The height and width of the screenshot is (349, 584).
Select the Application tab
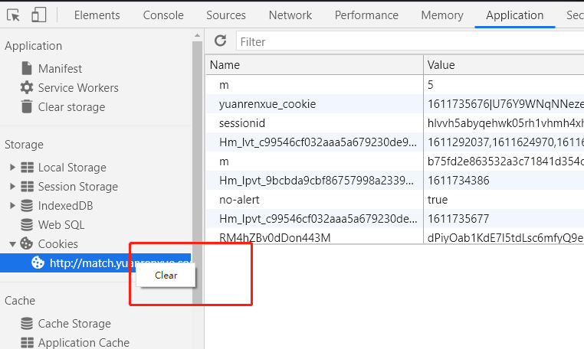514,15
